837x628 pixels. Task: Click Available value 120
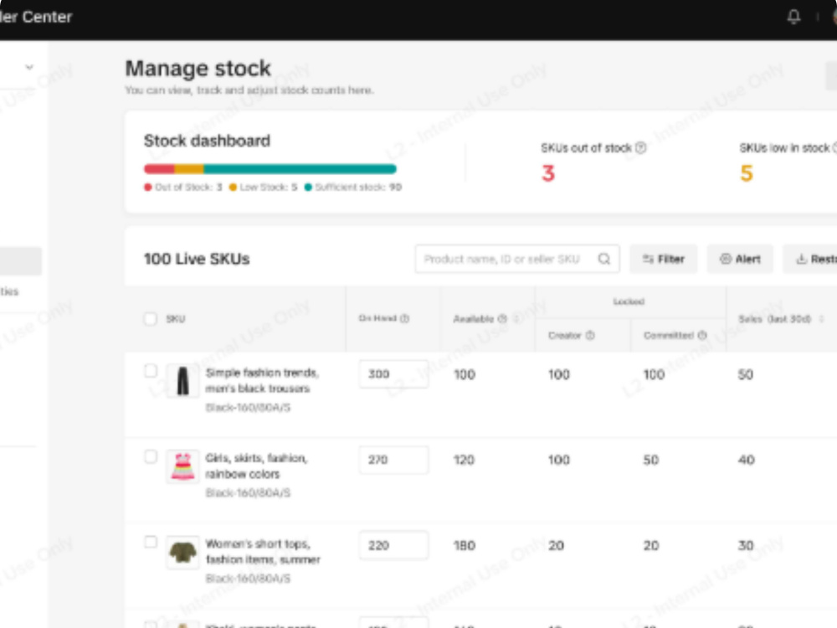point(465,460)
